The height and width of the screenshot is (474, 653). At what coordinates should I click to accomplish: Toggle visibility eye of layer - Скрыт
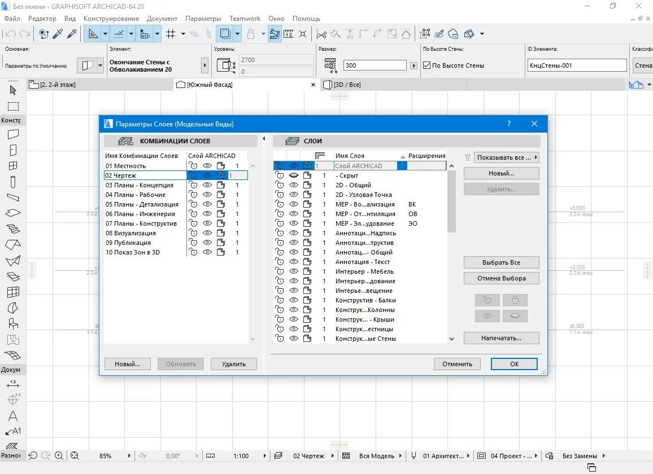coord(294,175)
